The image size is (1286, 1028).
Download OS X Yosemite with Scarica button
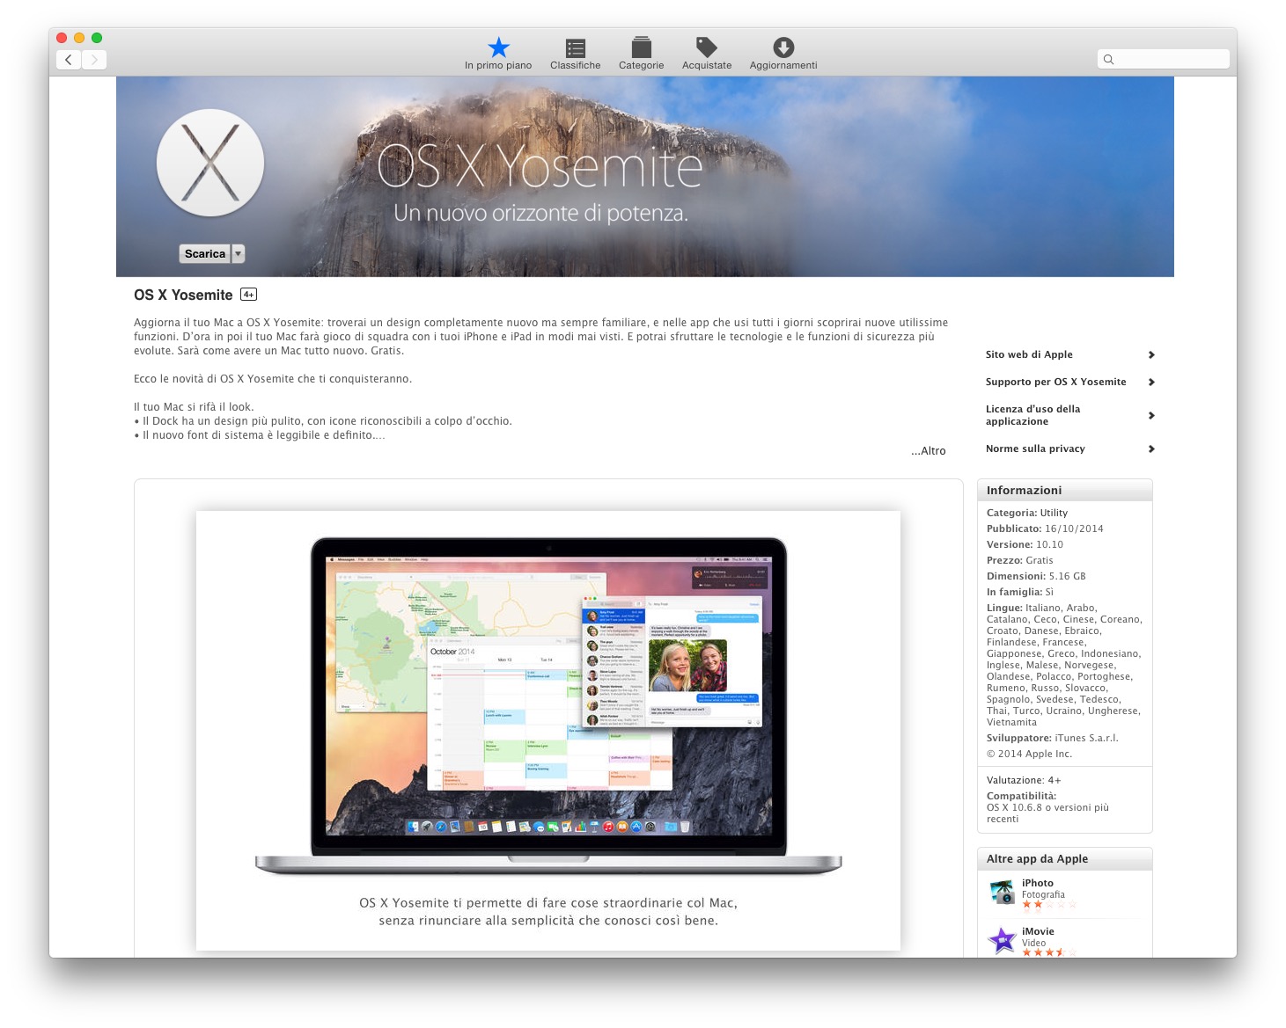(205, 254)
